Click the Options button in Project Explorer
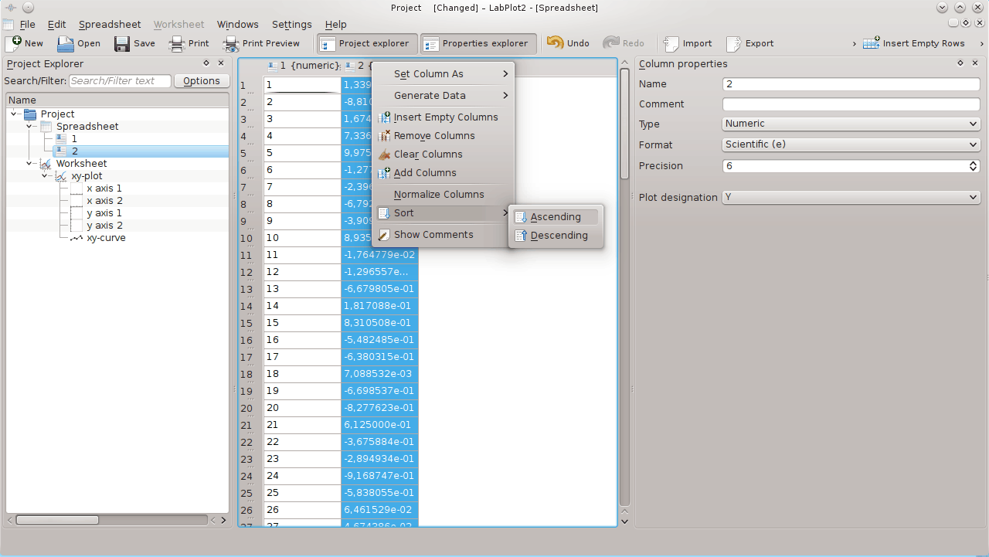This screenshot has height=557, width=989. [202, 81]
